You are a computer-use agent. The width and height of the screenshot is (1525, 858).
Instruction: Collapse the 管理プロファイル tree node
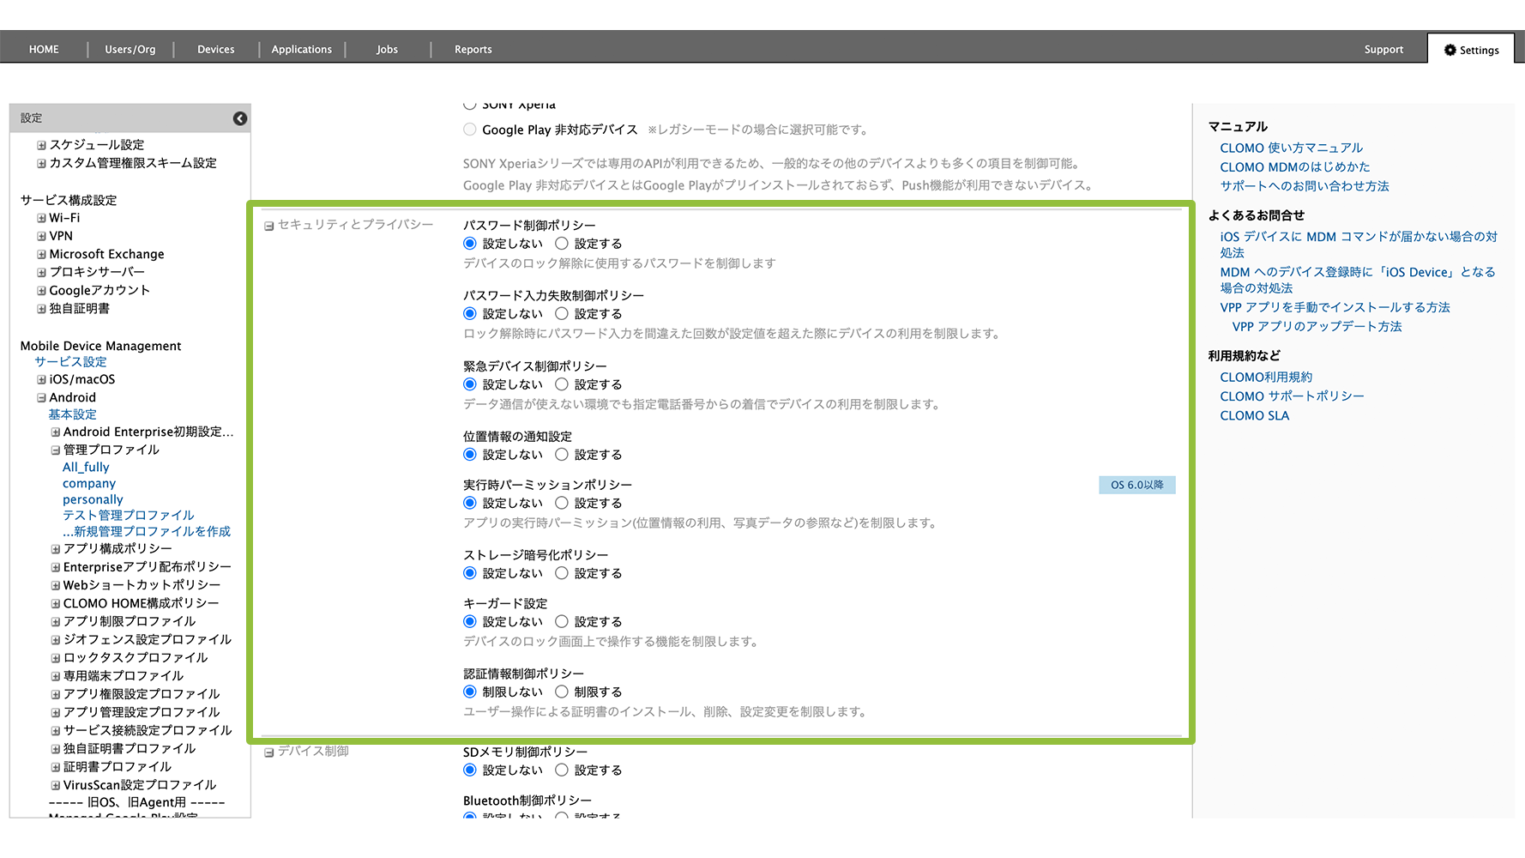(55, 450)
